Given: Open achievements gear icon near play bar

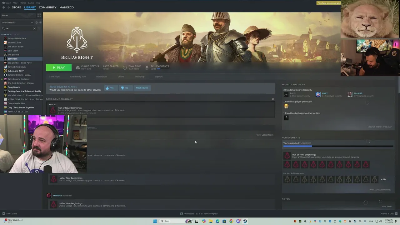Looking at the screenshot, I should coord(147,67).
